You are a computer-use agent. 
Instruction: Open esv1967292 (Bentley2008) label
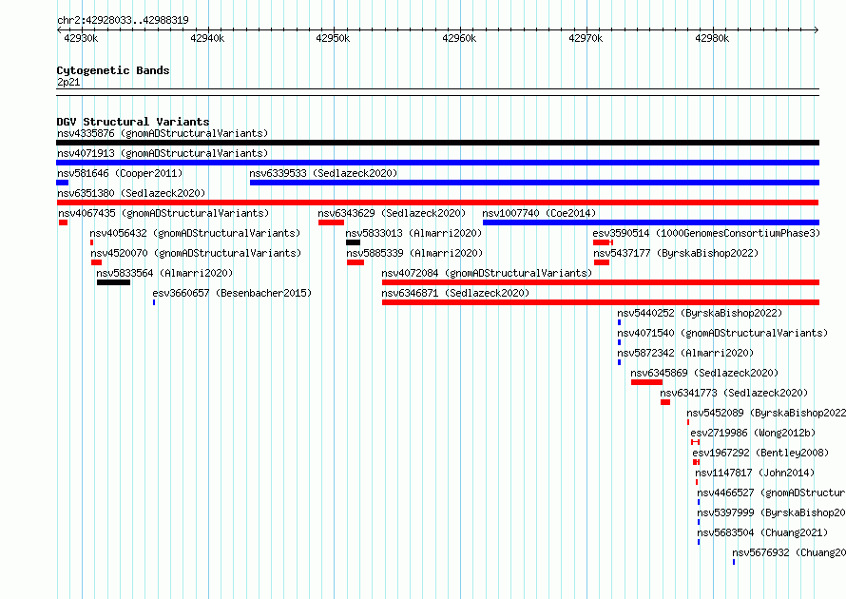point(760,453)
